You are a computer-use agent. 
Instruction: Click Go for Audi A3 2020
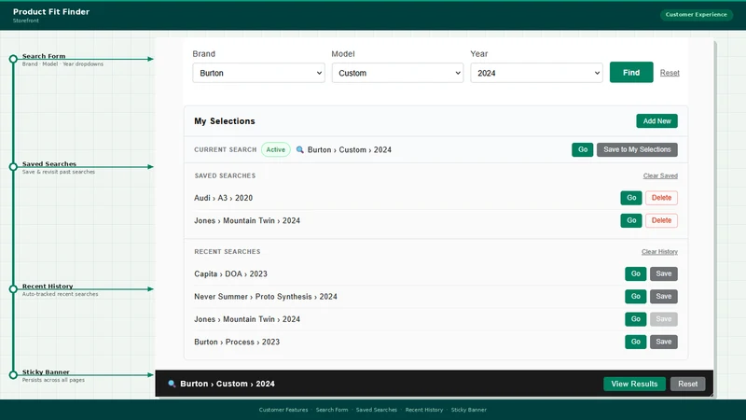click(x=631, y=198)
